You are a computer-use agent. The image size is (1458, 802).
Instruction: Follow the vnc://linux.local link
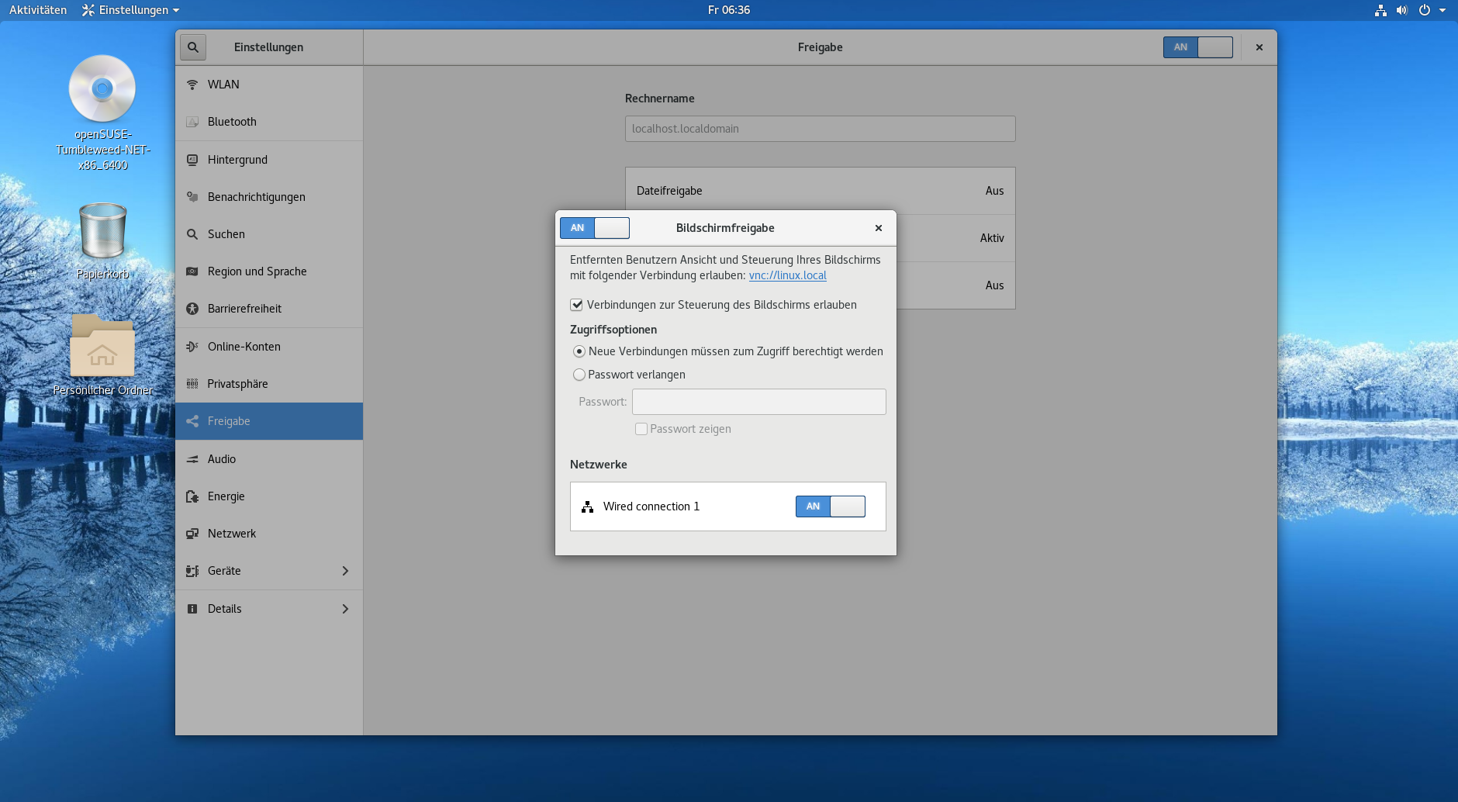point(787,275)
